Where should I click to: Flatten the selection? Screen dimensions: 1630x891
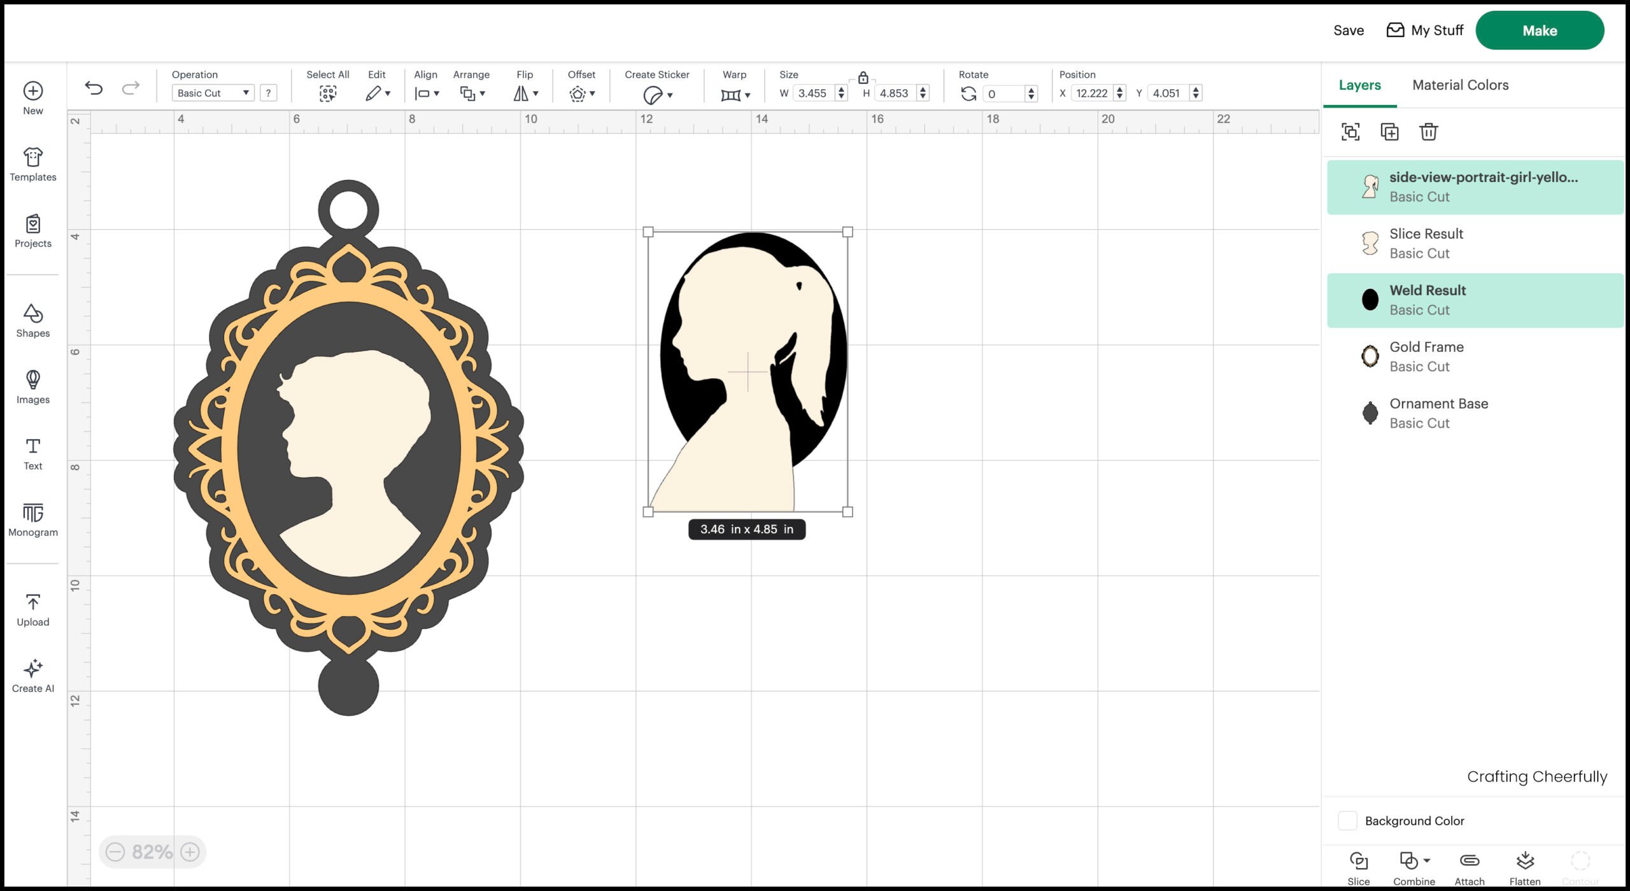tap(1525, 862)
